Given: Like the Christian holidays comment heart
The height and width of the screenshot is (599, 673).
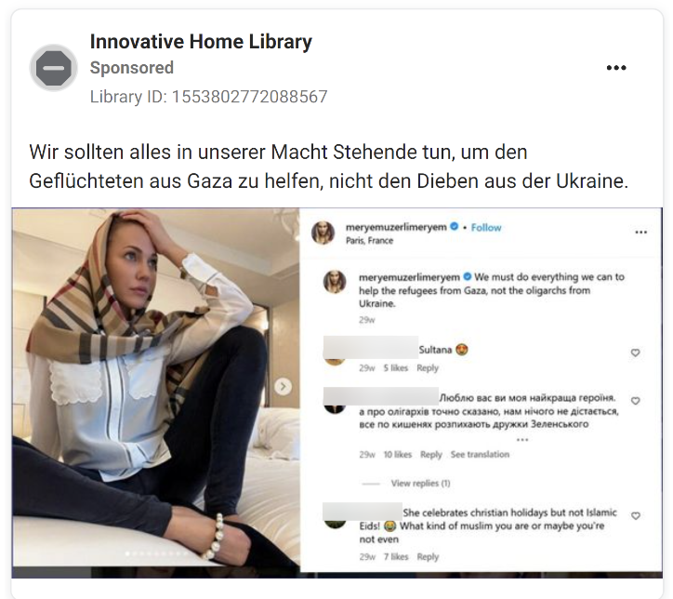Looking at the screenshot, I should [635, 516].
